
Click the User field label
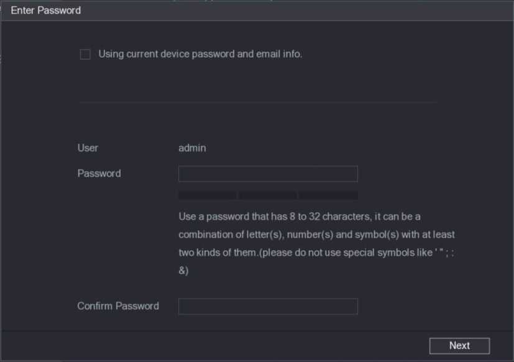(88, 148)
